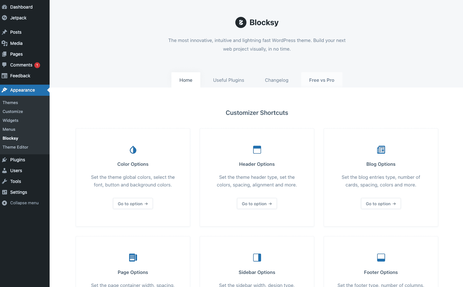Open the Comments menu label
The height and width of the screenshot is (287, 463).
(x=21, y=65)
